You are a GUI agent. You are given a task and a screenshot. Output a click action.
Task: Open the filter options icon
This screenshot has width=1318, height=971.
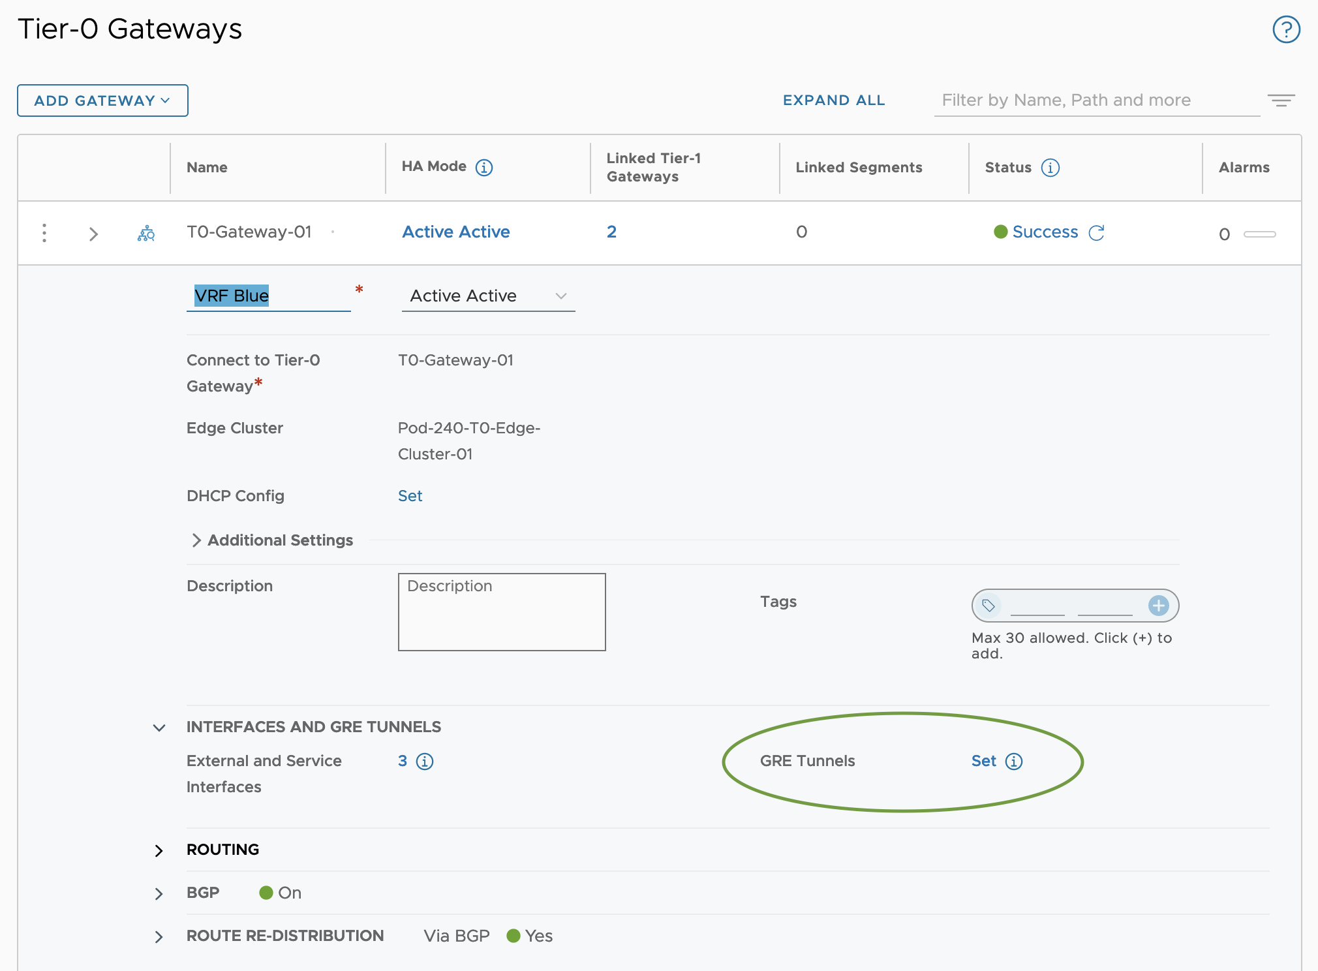point(1281,100)
